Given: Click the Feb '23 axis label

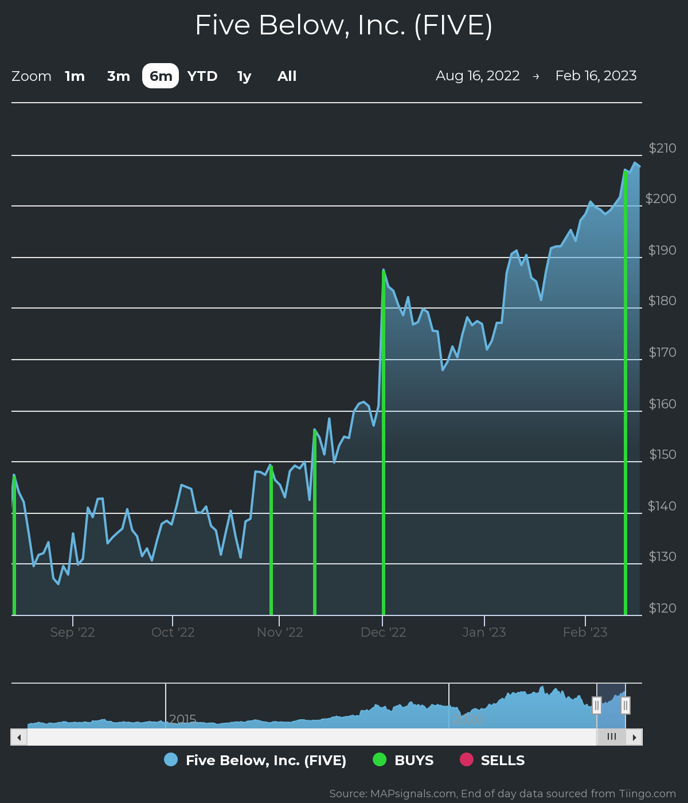Looking at the screenshot, I should [x=585, y=632].
